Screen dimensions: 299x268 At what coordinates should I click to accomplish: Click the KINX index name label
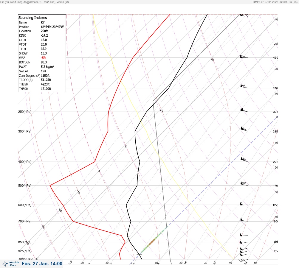click(22, 35)
